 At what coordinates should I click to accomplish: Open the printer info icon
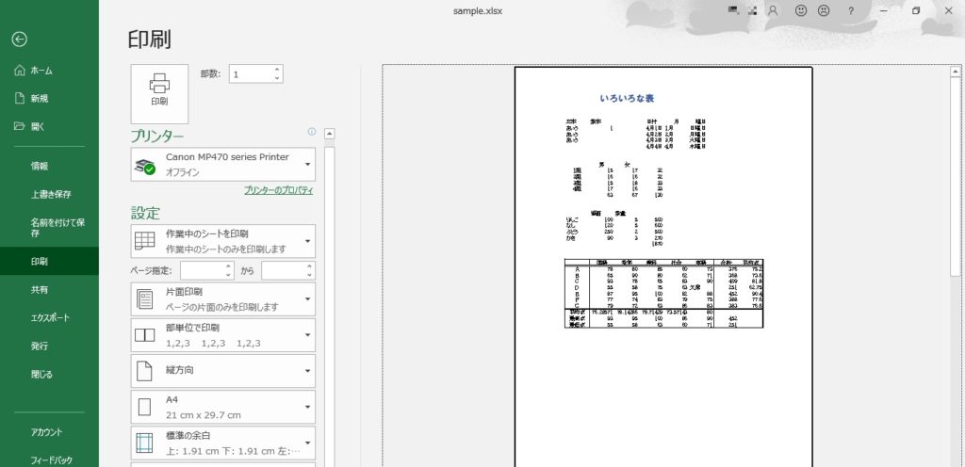[x=312, y=132]
